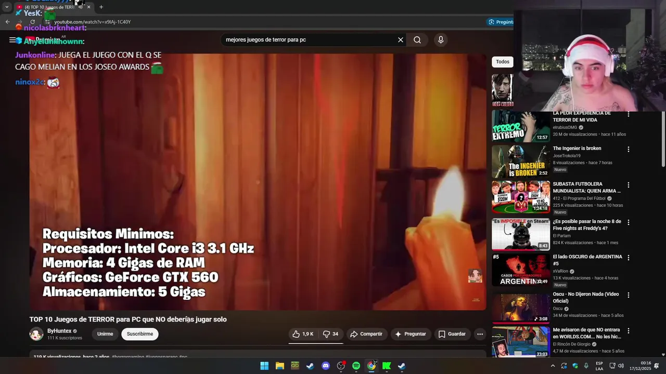Screen dimensions: 666x374
Task: Open options for Me avisaron de que NO entrara
Action: (628, 331)
